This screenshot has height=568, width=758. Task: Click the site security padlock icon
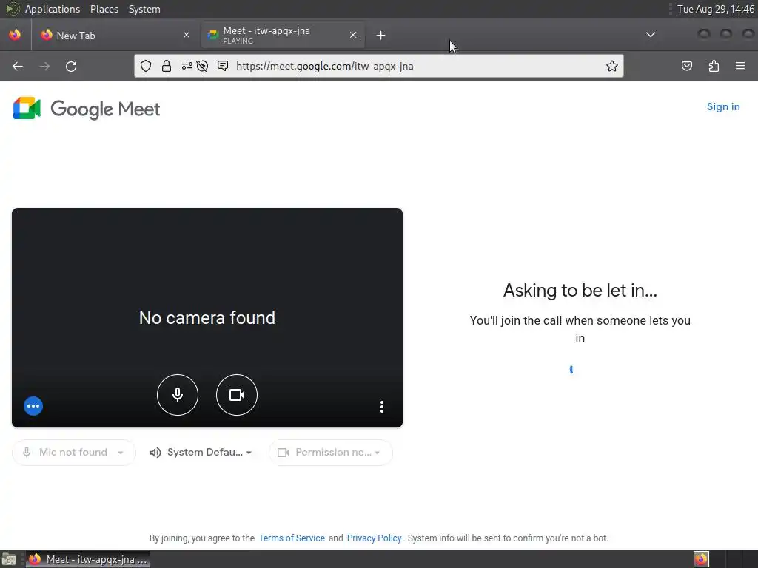(167, 66)
